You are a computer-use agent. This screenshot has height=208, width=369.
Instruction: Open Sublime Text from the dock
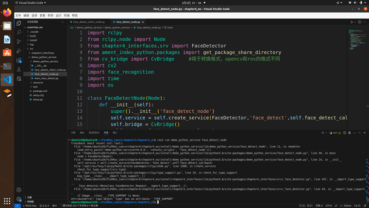pyautogui.click(x=7, y=93)
